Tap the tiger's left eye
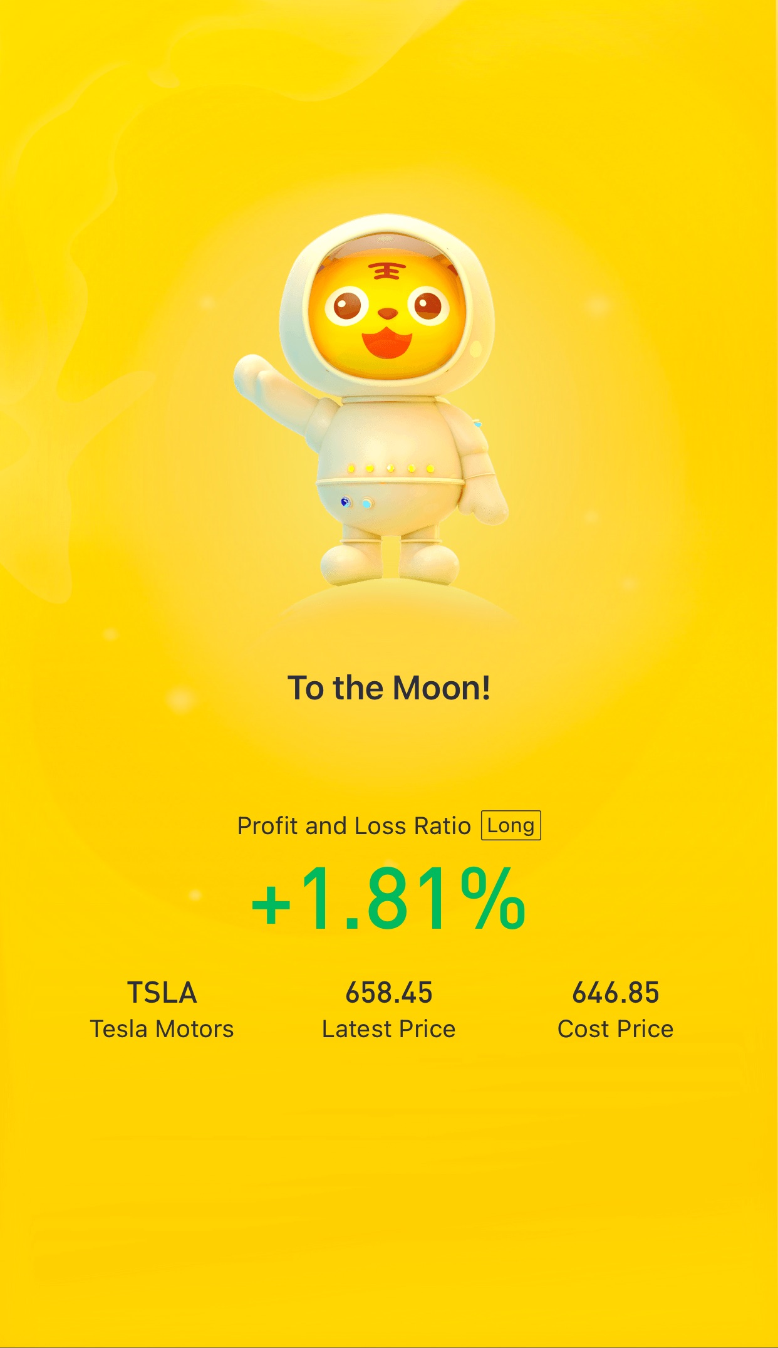This screenshot has height=1348, width=778. pyautogui.click(x=346, y=306)
